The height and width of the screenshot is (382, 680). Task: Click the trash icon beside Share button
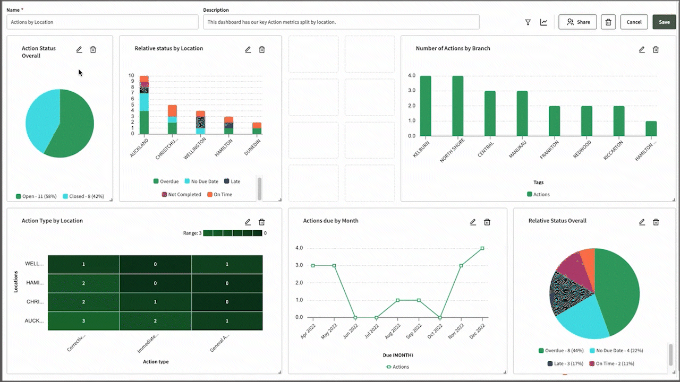click(x=608, y=22)
